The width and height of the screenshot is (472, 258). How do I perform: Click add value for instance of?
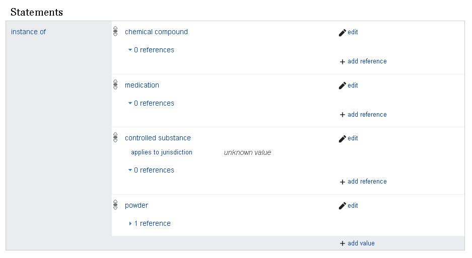point(357,243)
